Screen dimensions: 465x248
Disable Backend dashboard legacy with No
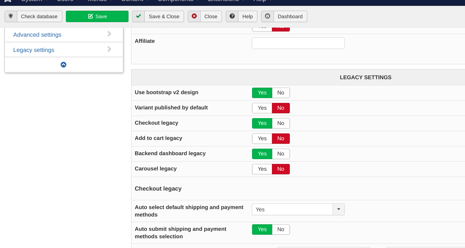pos(281,154)
